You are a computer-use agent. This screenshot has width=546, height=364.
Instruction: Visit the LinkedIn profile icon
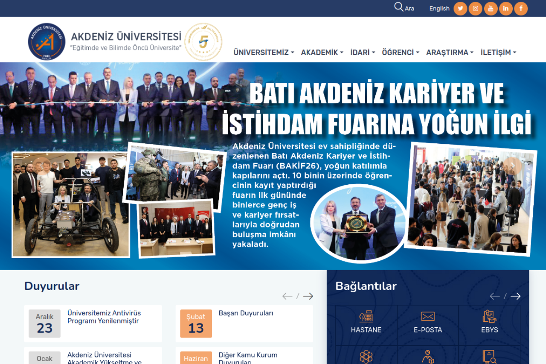pyautogui.click(x=505, y=9)
